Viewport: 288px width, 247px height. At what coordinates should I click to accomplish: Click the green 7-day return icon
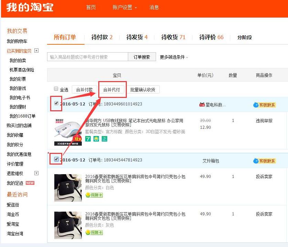[88, 139]
